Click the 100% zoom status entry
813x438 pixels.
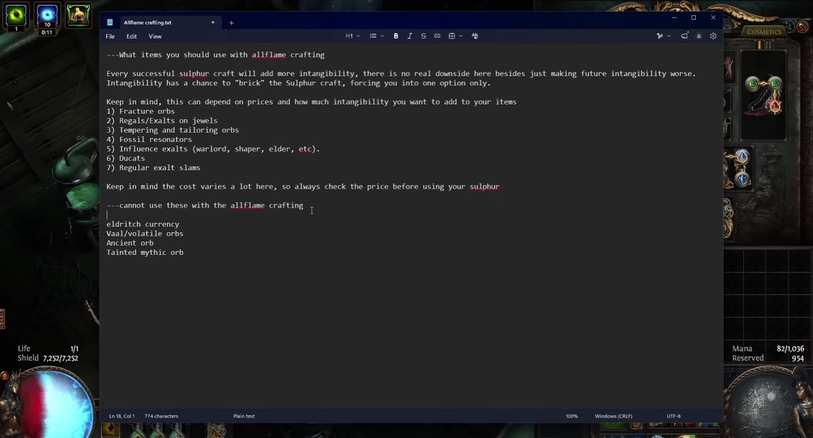click(572, 416)
